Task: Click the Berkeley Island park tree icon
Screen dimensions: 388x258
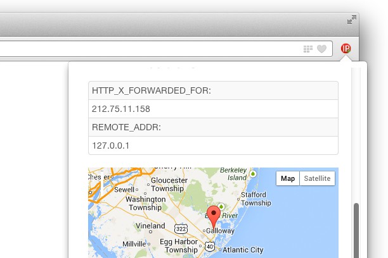Action: 253,174
